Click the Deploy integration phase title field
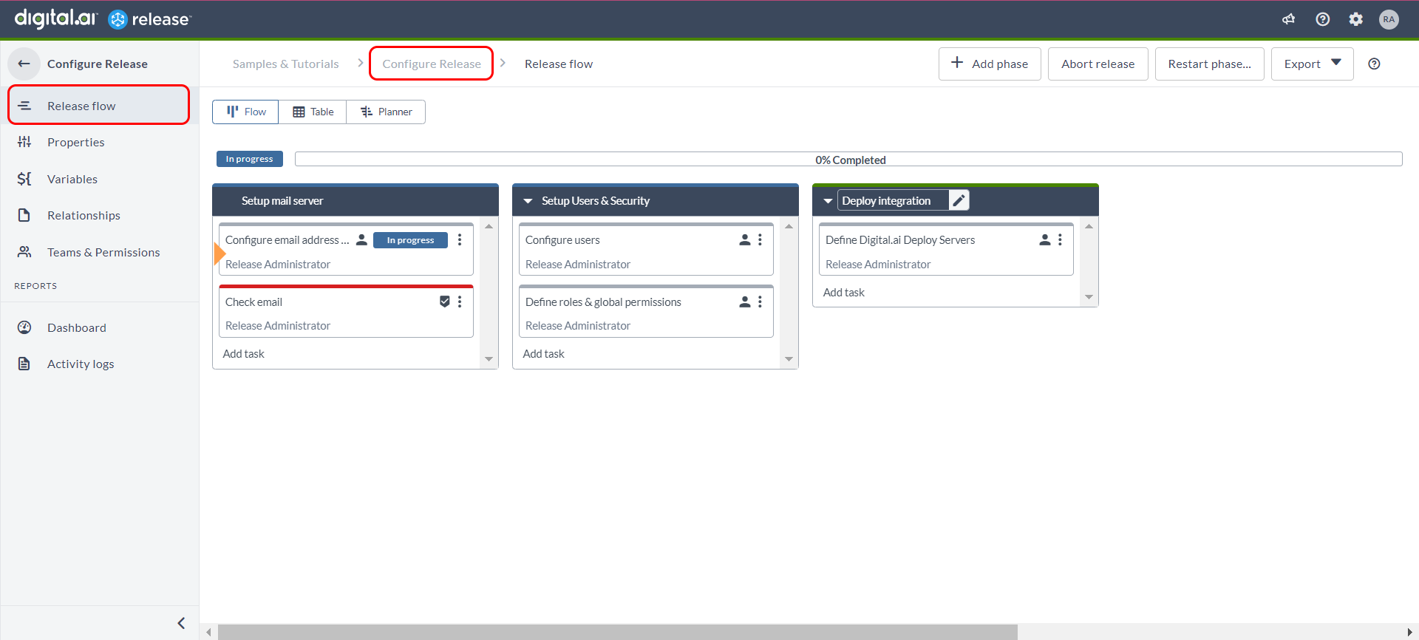The height and width of the screenshot is (640, 1419). [x=894, y=200]
